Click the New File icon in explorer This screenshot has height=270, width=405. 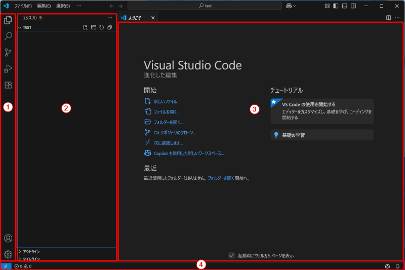tap(86, 27)
